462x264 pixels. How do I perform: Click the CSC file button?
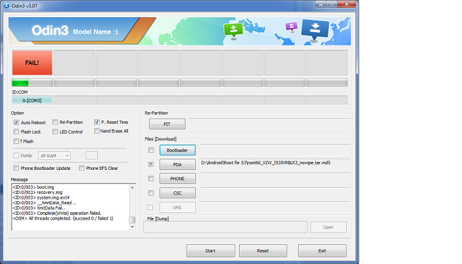click(177, 193)
